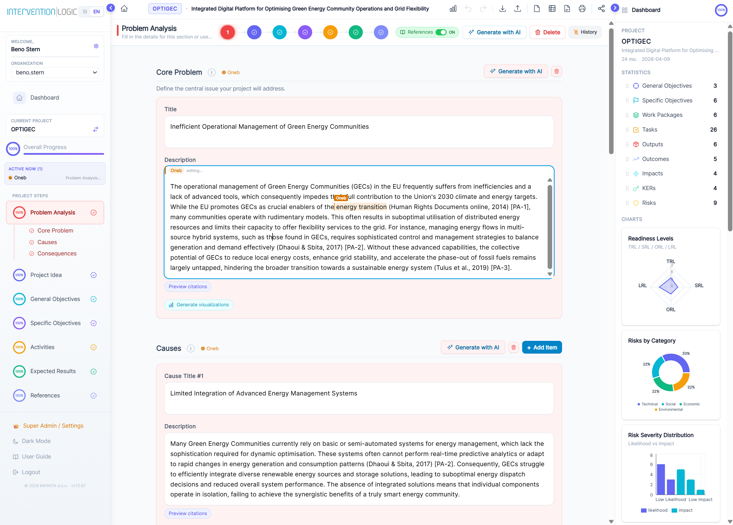Click Generate with AI in Causes
Image resolution: width=733 pixels, height=525 pixels.
[x=473, y=347]
